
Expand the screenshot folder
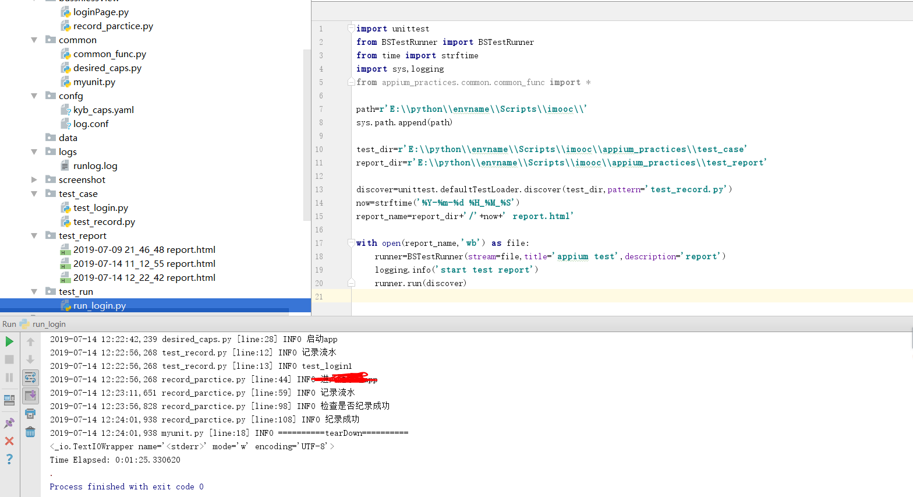click(x=34, y=180)
